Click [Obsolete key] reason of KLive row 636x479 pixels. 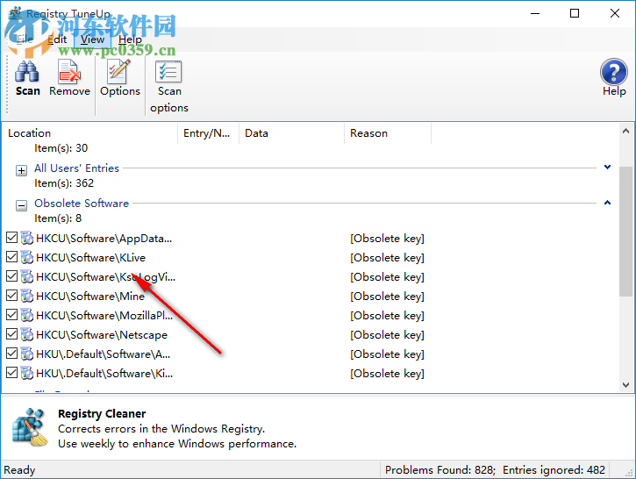coord(387,258)
